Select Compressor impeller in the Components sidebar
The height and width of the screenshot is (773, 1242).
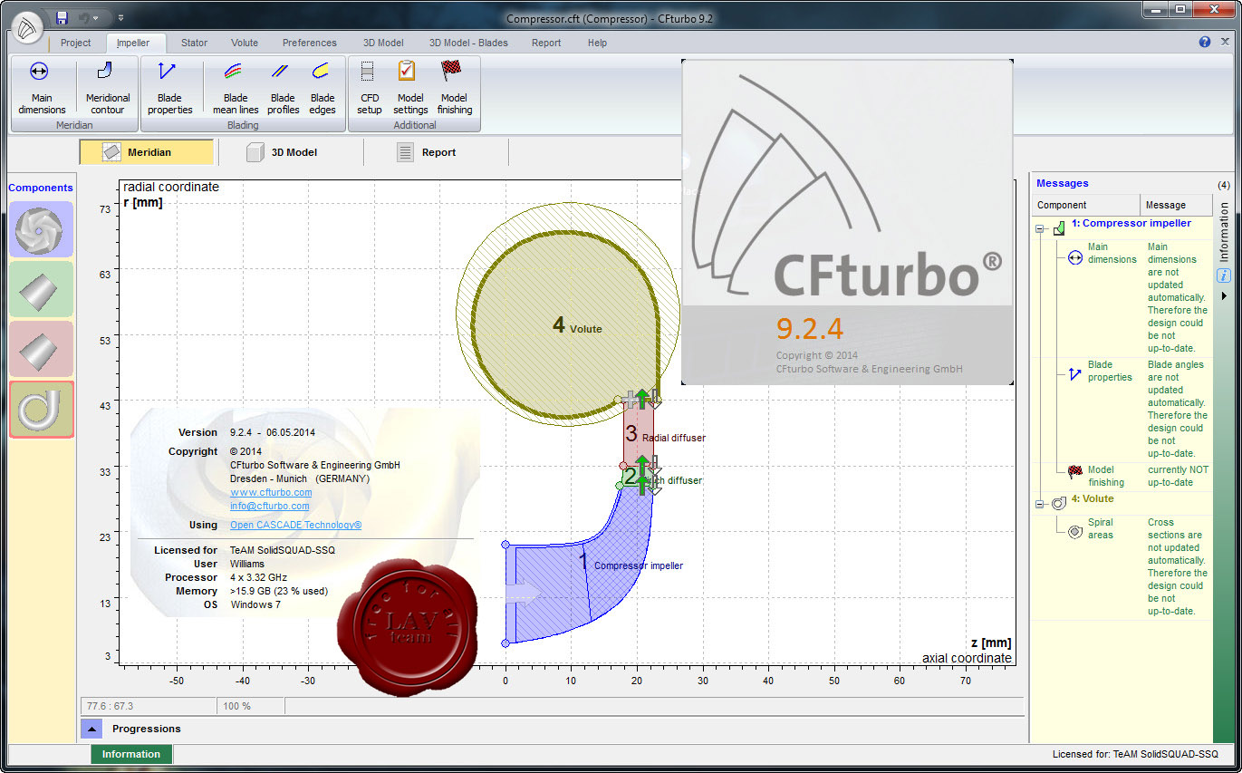click(x=41, y=229)
